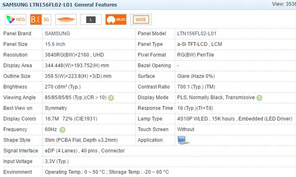
Task: Click the Outline Size label
Action: (x=17, y=76)
